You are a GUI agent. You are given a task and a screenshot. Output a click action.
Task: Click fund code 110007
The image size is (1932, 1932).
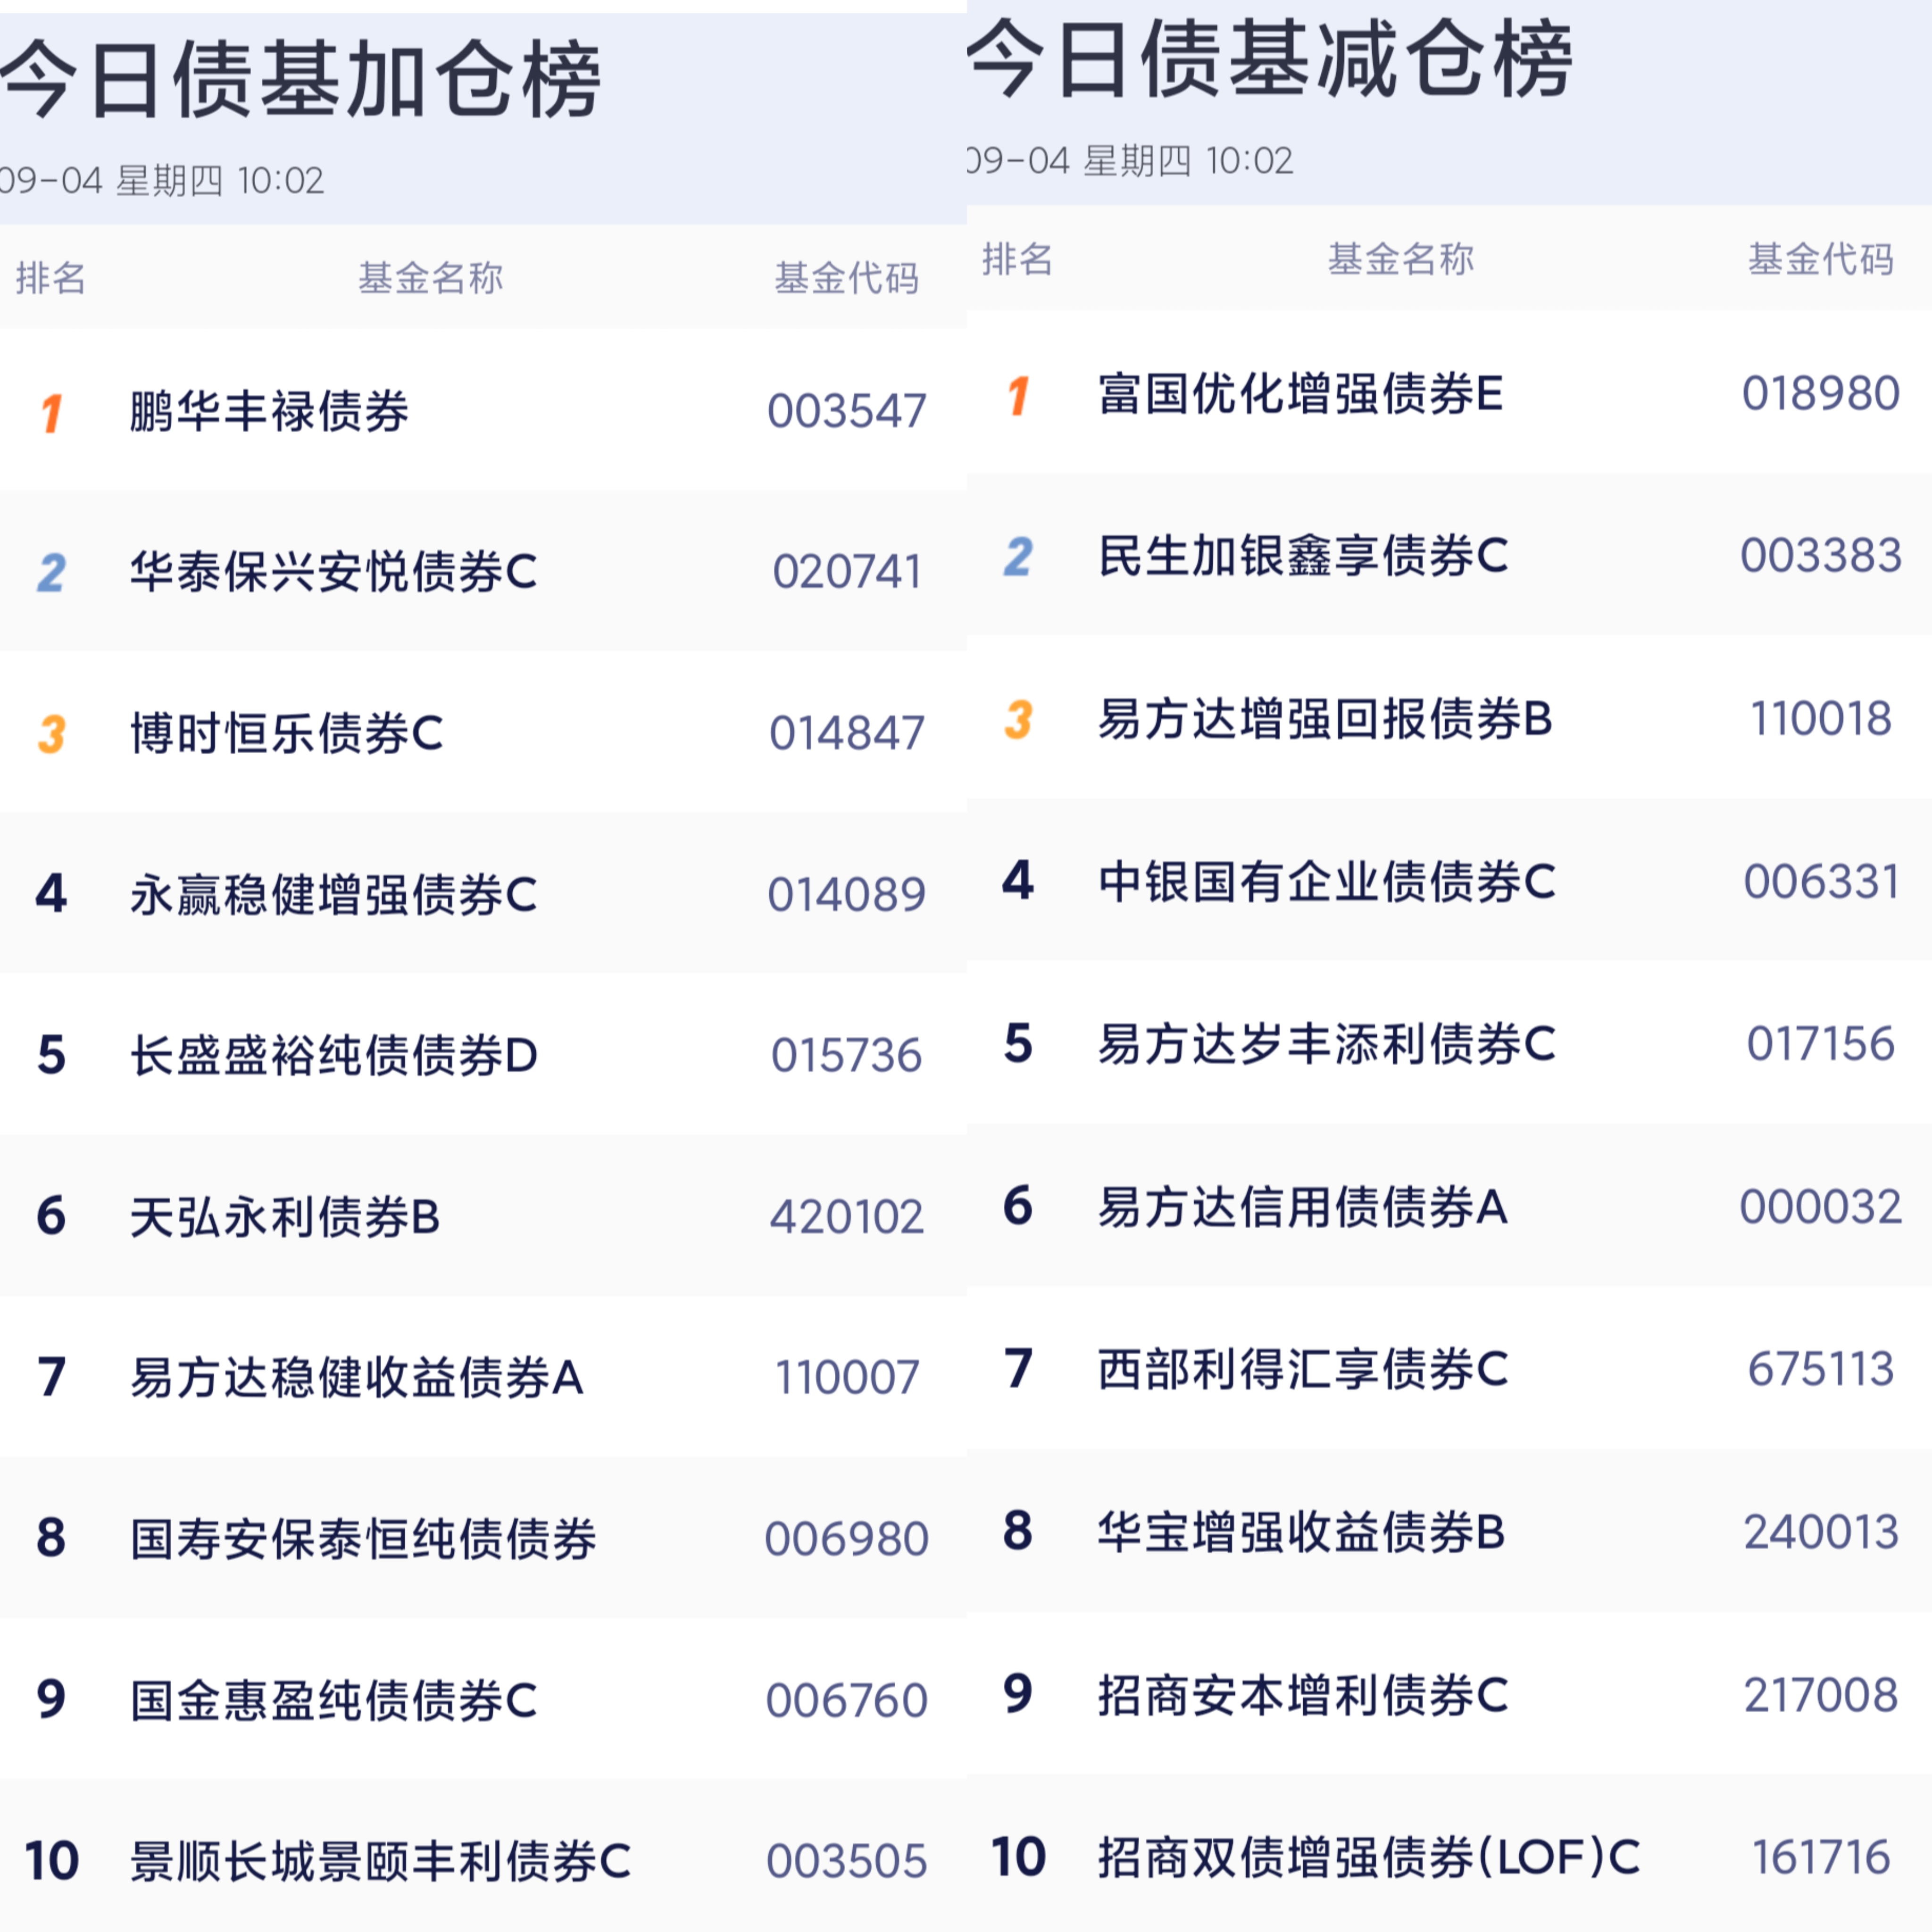[x=847, y=1377]
